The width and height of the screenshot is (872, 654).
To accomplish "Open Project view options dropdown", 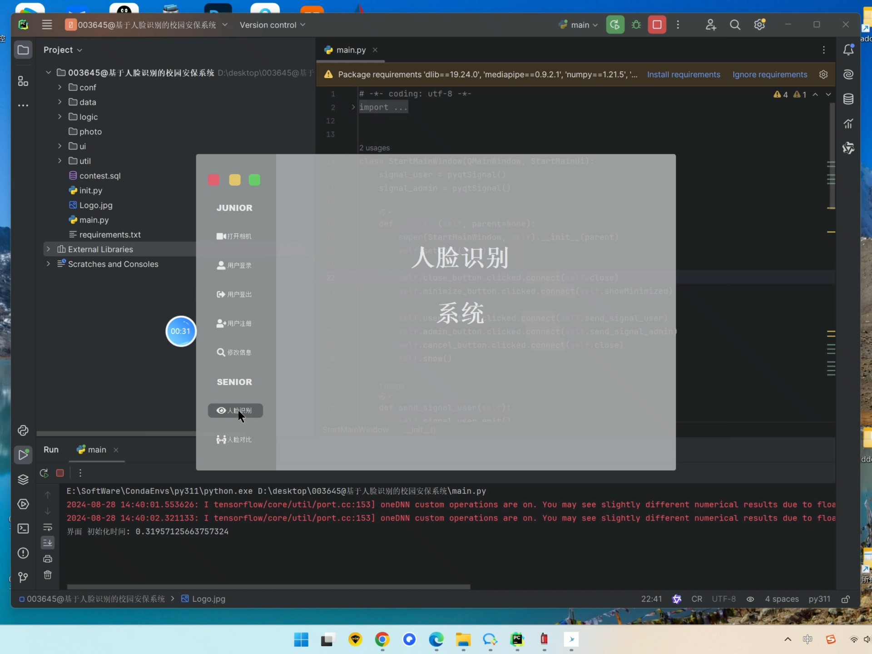I will [63, 50].
